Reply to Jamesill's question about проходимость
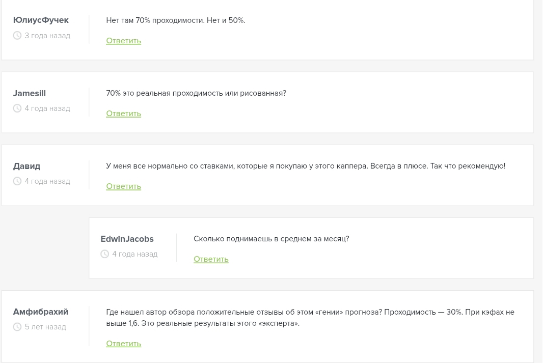The image size is (543, 363). tap(123, 113)
